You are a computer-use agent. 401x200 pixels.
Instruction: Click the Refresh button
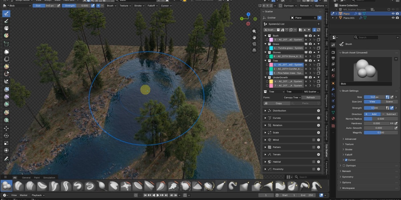[x=310, y=98]
